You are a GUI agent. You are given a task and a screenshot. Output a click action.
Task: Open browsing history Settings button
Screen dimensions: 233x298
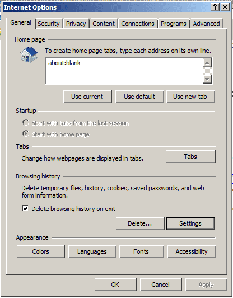[190, 223]
